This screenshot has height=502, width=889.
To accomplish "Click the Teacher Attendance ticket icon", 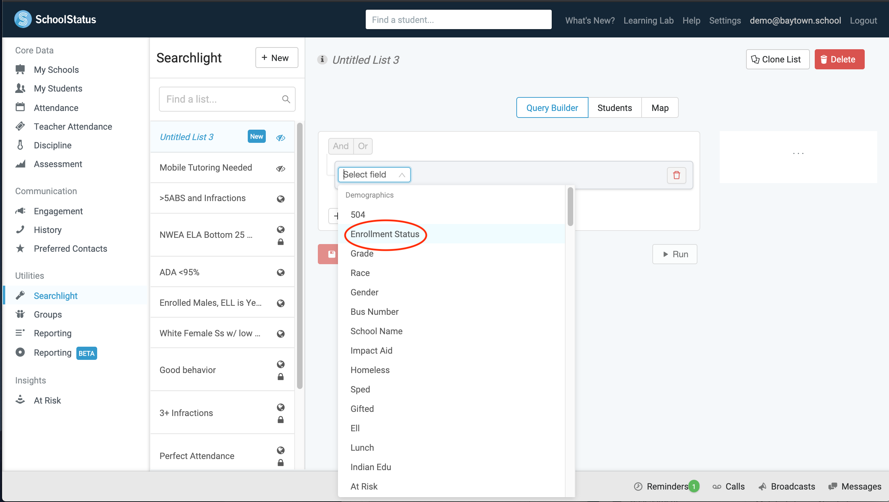I will [x=20, y=126].
